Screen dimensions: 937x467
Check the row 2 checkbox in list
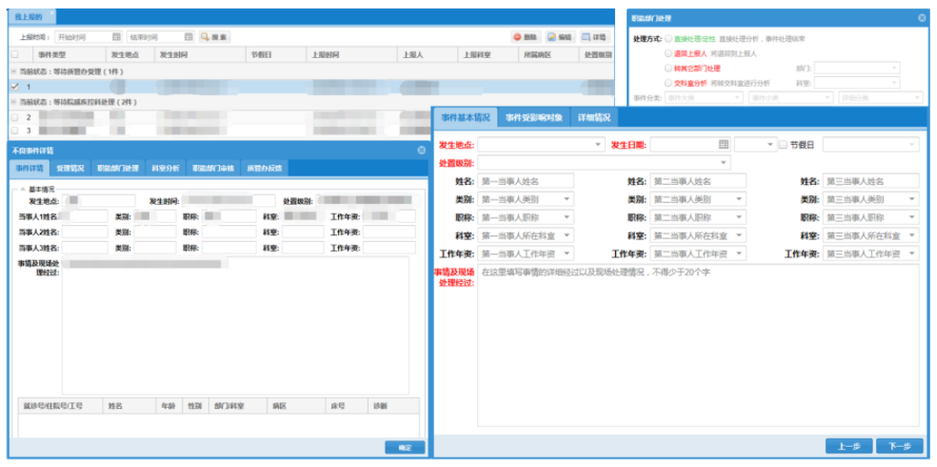coord(14,116)
